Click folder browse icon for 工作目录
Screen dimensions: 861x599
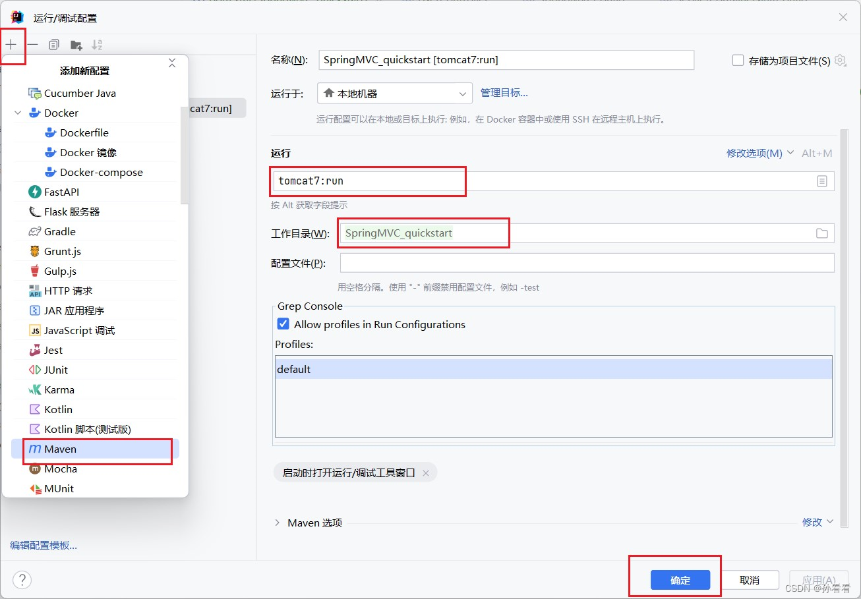pos(822,233)
